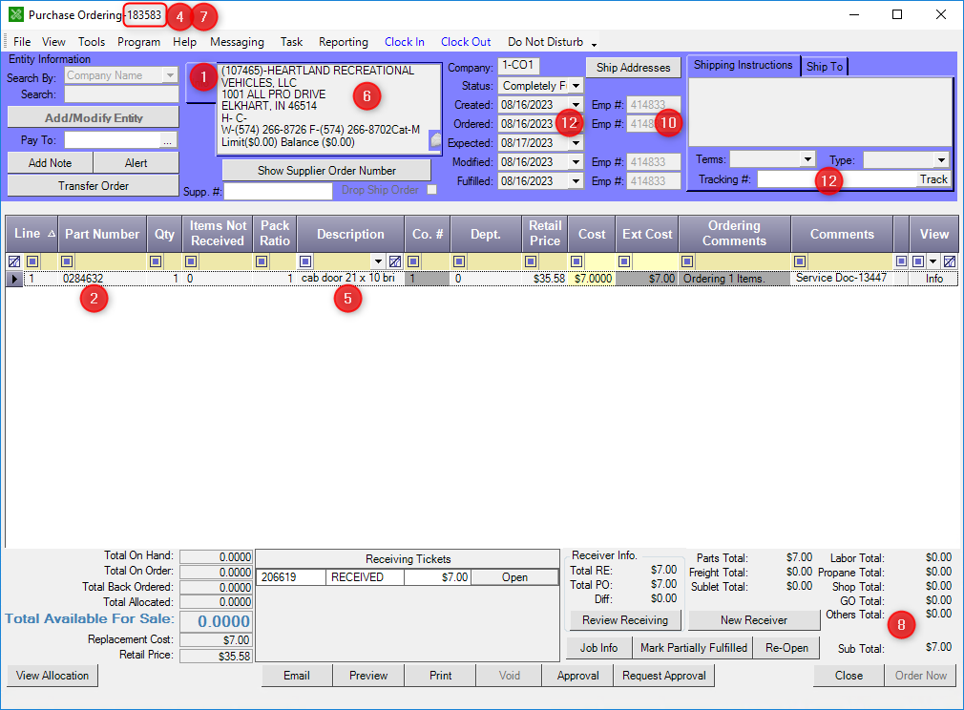Click the Service Doc-13447 comments cell
Screen dimensions: 964x710
(x=841, y=278)
